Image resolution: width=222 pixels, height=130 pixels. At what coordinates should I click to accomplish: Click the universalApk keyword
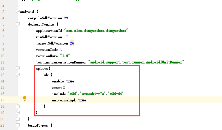tap(64, 100)
